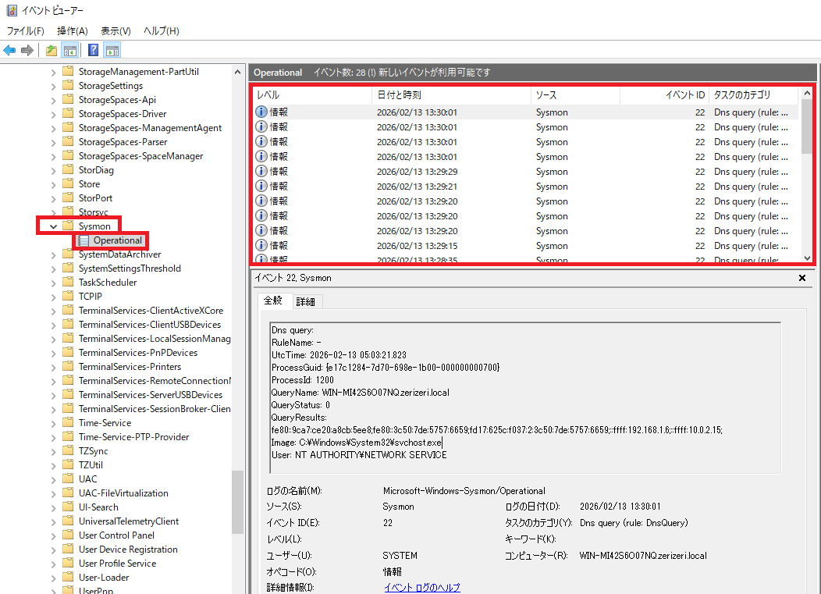The height and width of the screenshot is (594, 821).
Task: Click the blue Help question mark icon
Action: click(93, 51)
